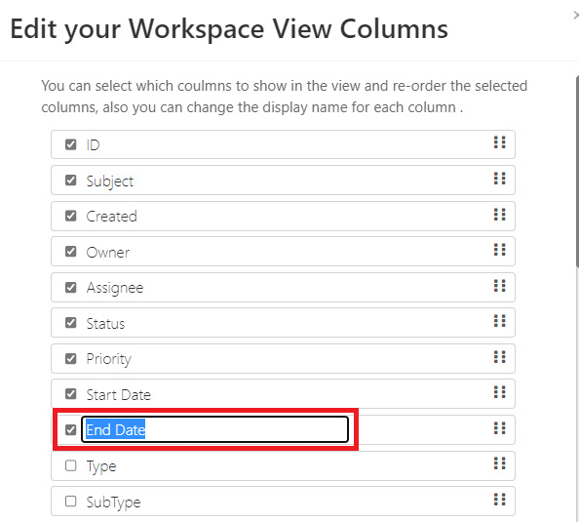Uncheck the ID column checkbox
The image size is (579, 522).
[x=70, y=144]
